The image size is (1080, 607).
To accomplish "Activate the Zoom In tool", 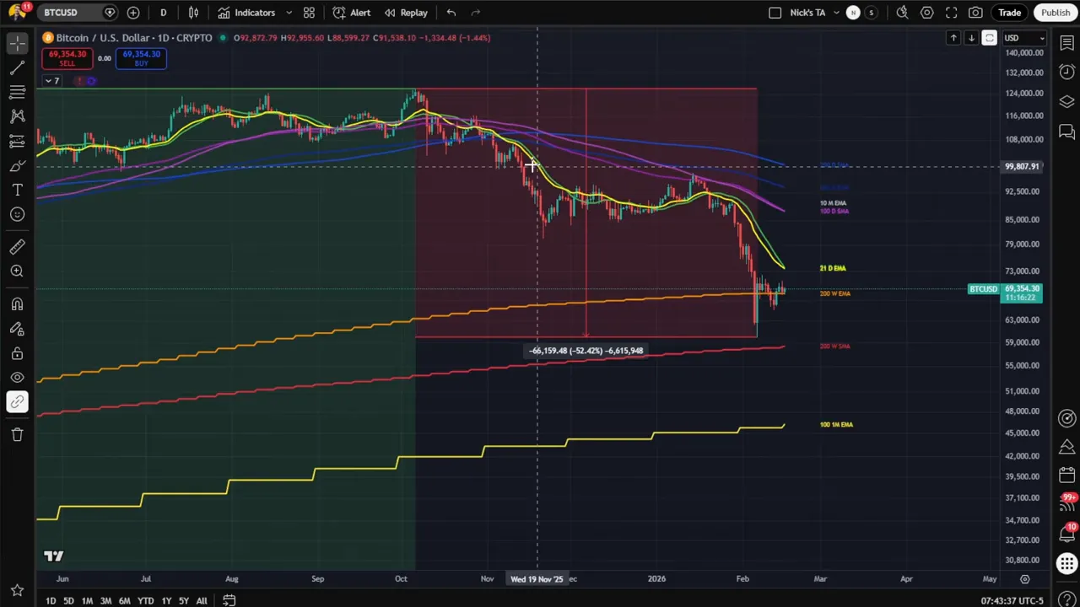I will coord(17,271).
